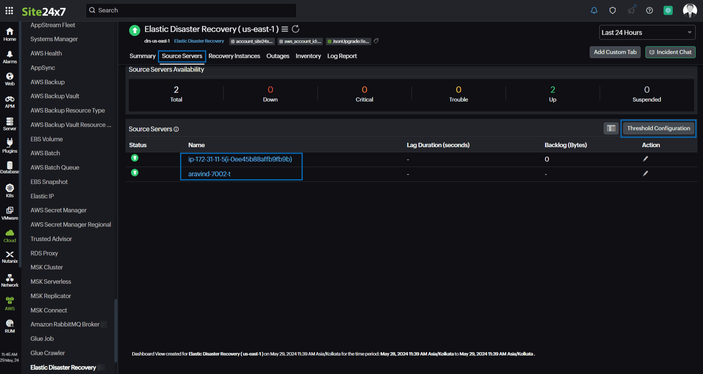This screenshot has height=374, width=703.
Task: Click the edit pencil for aravind-7002-t
Action: point(645,174)
